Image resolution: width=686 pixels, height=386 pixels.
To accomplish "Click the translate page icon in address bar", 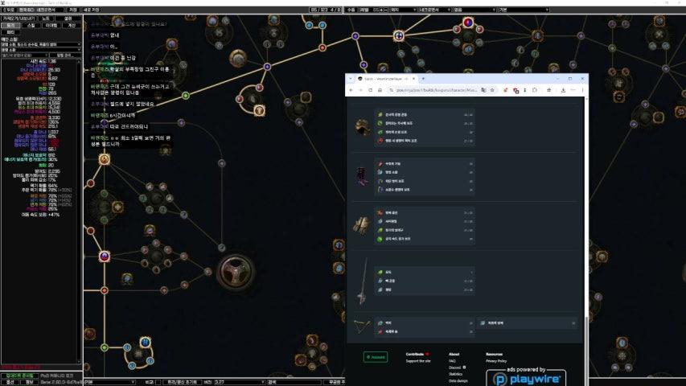I will click(483, 90).
